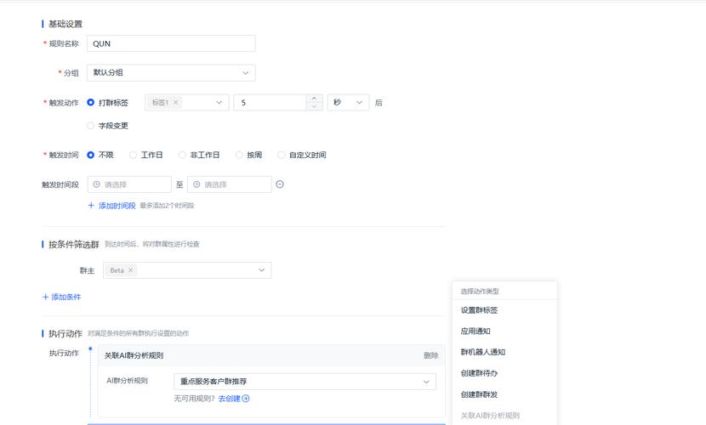The height and width of the screenshot is (425, 706).
Task: Choose 创建群群发 from action type menu
Action: [x=504, y=394]
